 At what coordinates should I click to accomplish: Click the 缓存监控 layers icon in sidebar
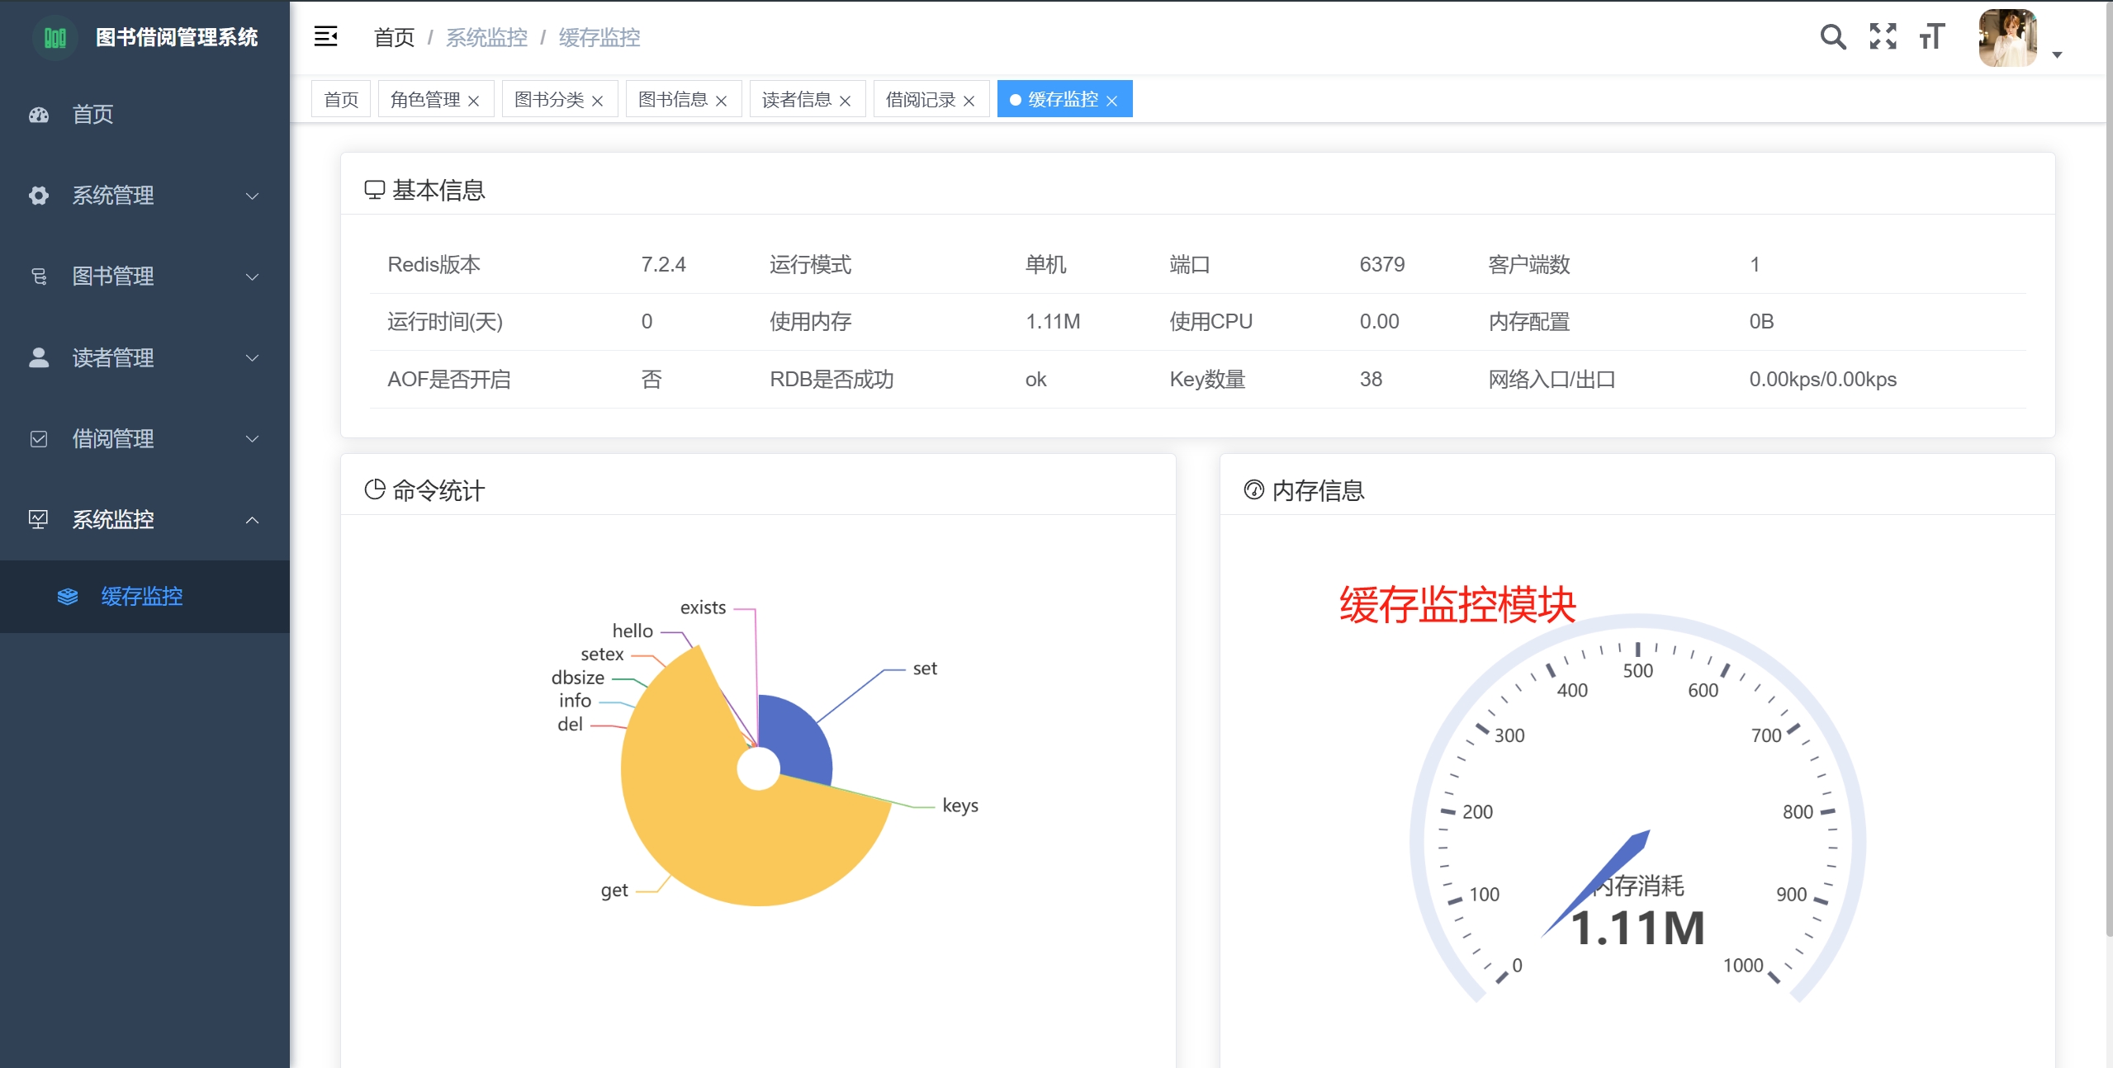pos(68,597)
